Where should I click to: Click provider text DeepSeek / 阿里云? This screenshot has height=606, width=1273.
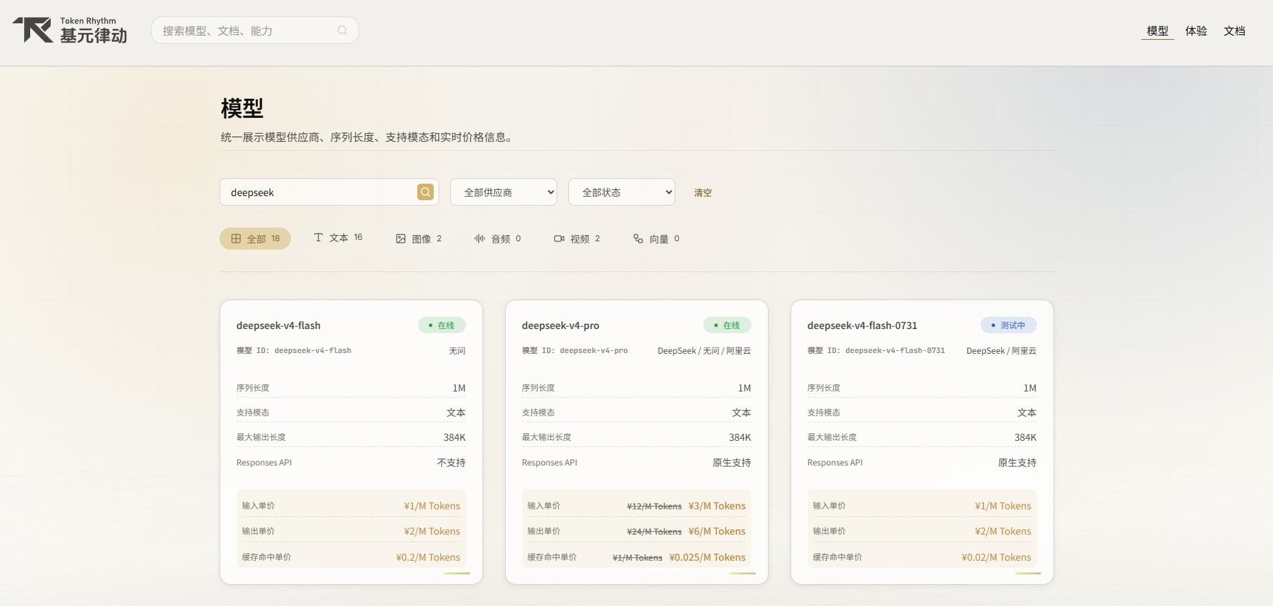[x=1001, y=351]
